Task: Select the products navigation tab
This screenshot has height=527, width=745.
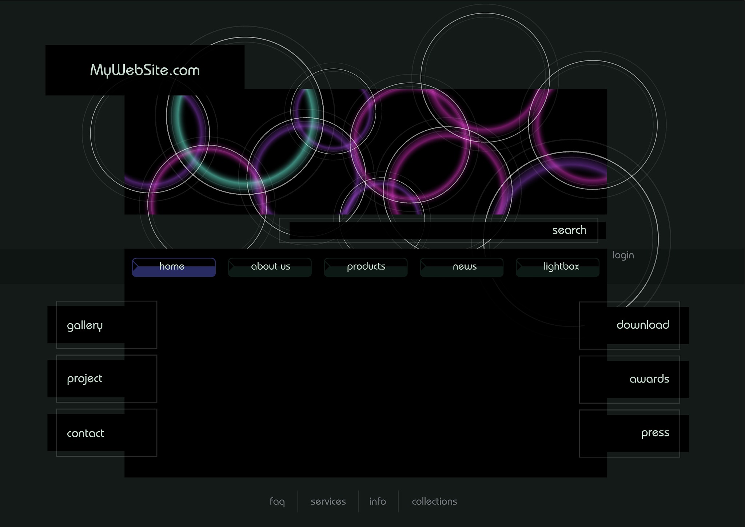Action: click(x=366, y=267)
